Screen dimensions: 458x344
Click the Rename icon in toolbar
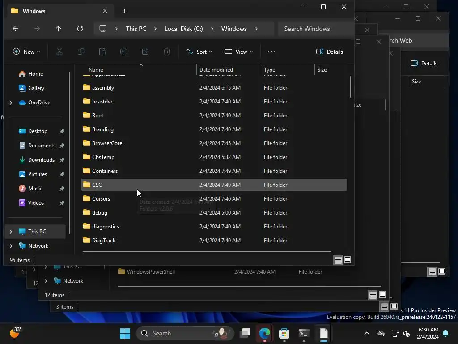[x=124, y=52]
